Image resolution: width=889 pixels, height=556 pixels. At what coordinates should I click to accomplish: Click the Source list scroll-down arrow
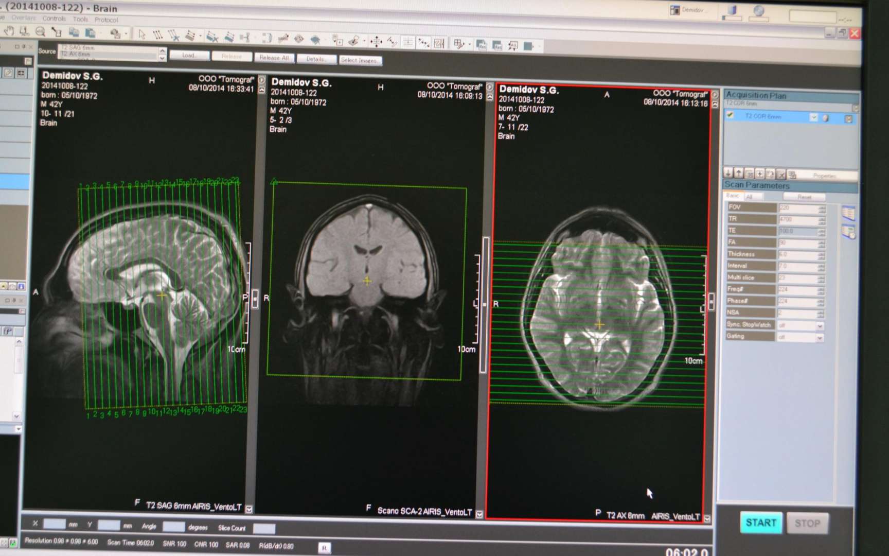[x=163, y=58]
